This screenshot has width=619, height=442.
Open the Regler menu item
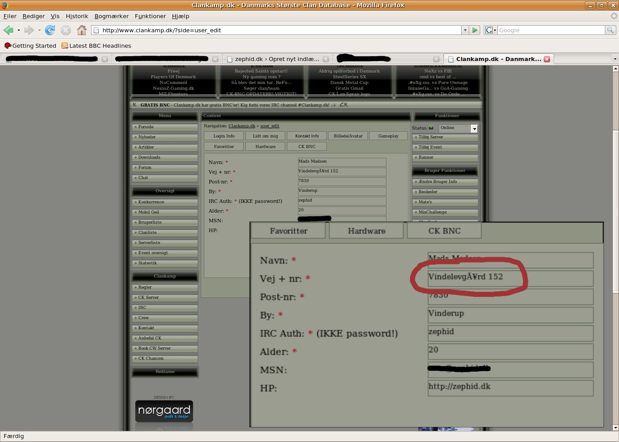(x=165, y=288)
